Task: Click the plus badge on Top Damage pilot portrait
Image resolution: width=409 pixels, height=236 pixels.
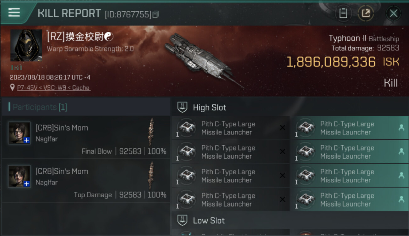Action: pos(27,184)
